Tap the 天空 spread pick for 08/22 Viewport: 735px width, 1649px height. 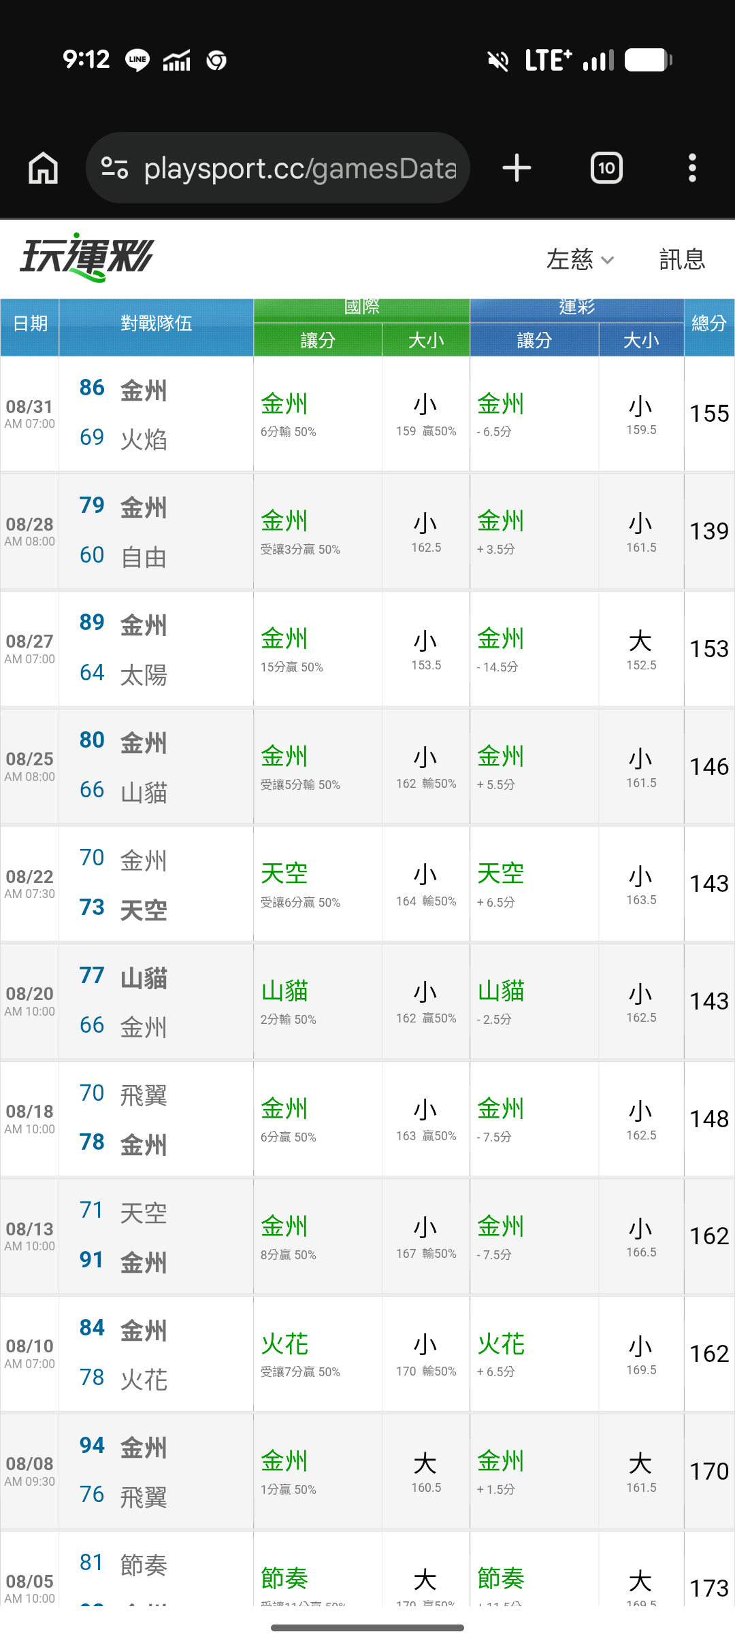point(284,873)
